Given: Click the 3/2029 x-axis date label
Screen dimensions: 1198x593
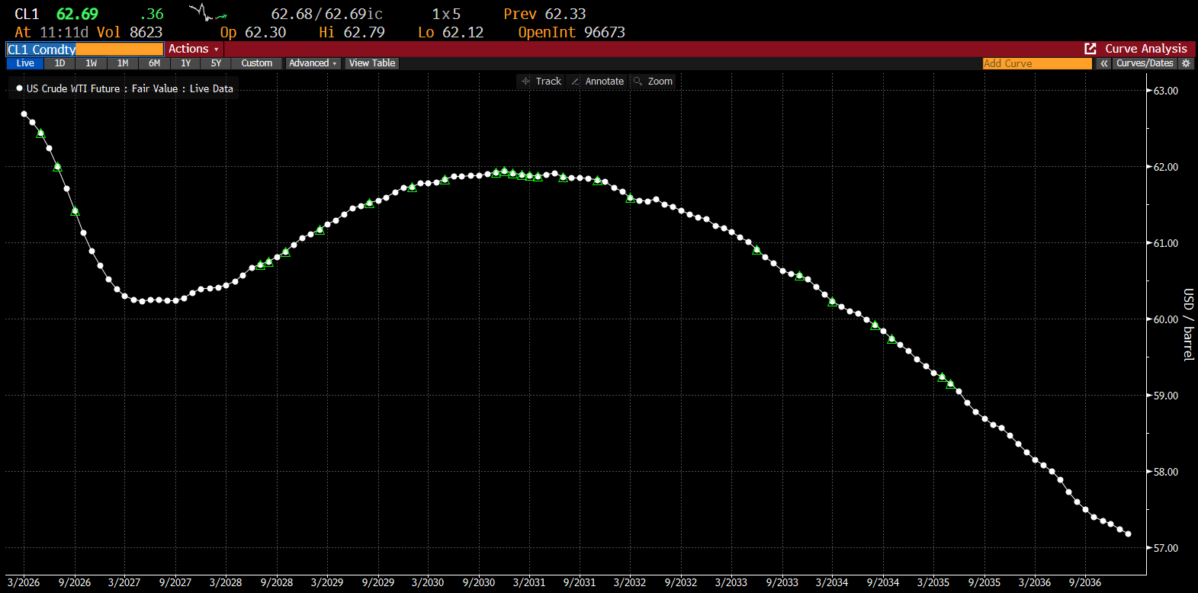Looking at the screenshot, I should [x=327, y=582].
